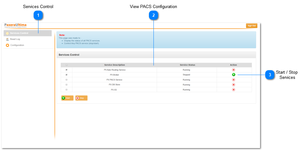Uncheck the PX Broker checkbox
Image resolution: width=304 pixels, height=151 pixels.
pyautogui.click(x=67, y=75)
